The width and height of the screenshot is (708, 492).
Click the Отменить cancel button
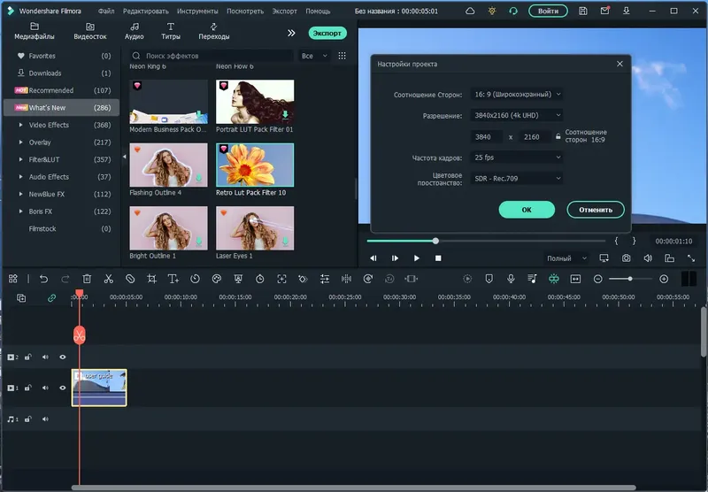[596, 210]
